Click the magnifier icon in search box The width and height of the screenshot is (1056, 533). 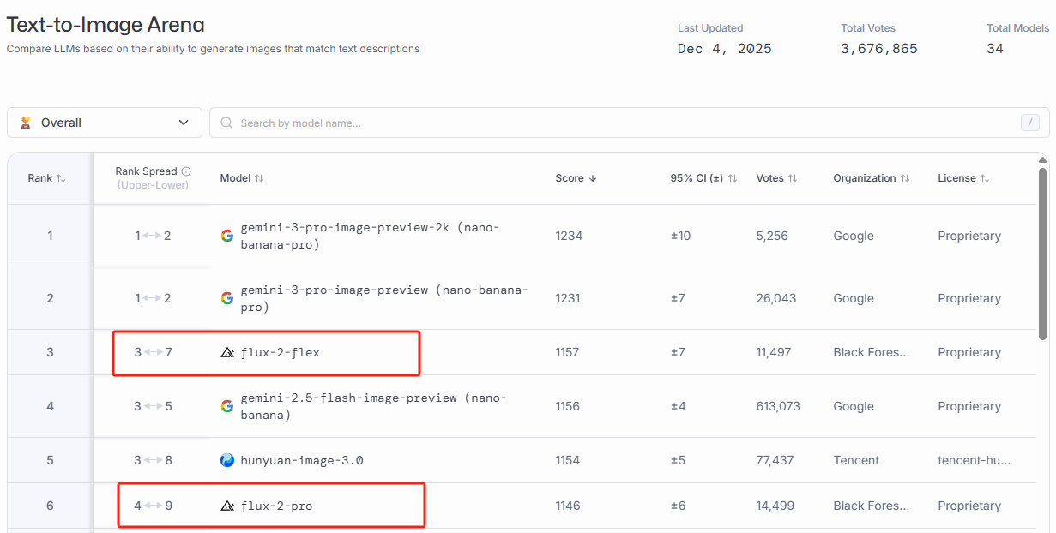coord(226,123)
